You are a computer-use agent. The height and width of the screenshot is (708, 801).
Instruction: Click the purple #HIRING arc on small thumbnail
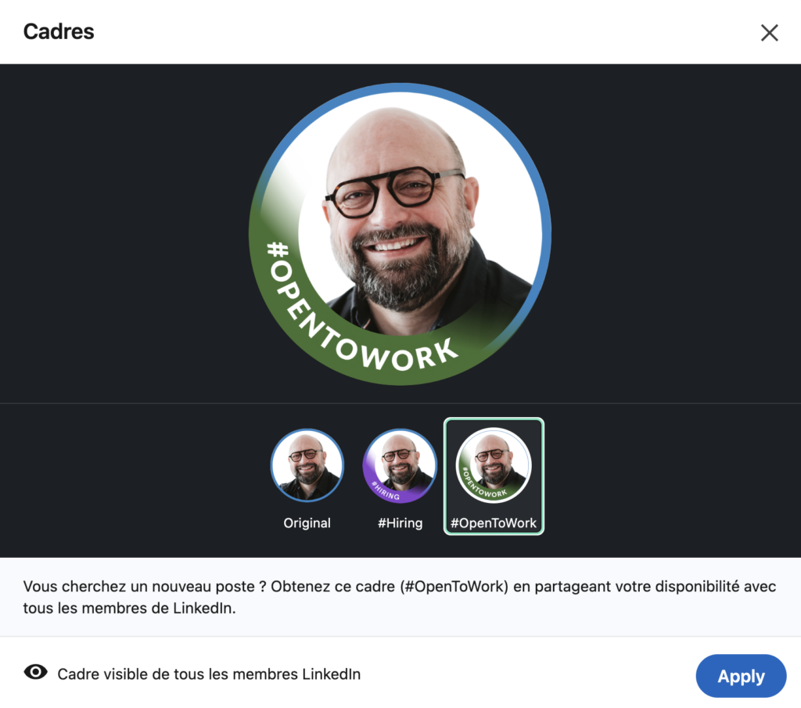384,491
